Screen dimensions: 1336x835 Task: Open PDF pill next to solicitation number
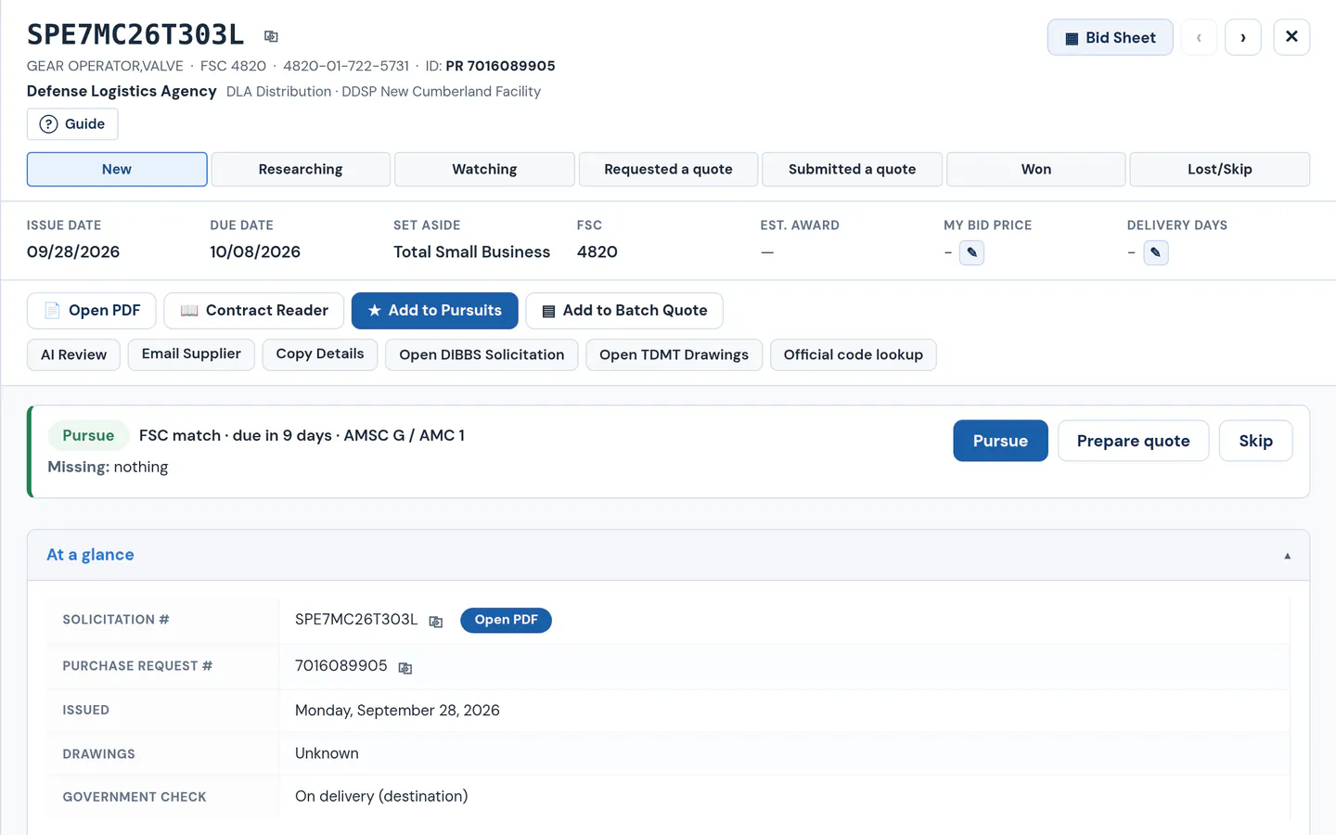tap(506, 620)
